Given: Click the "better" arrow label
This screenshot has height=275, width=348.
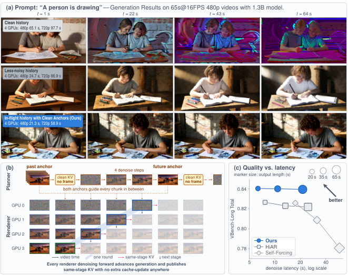Looking at the screenshot, I should coord(335,200).
